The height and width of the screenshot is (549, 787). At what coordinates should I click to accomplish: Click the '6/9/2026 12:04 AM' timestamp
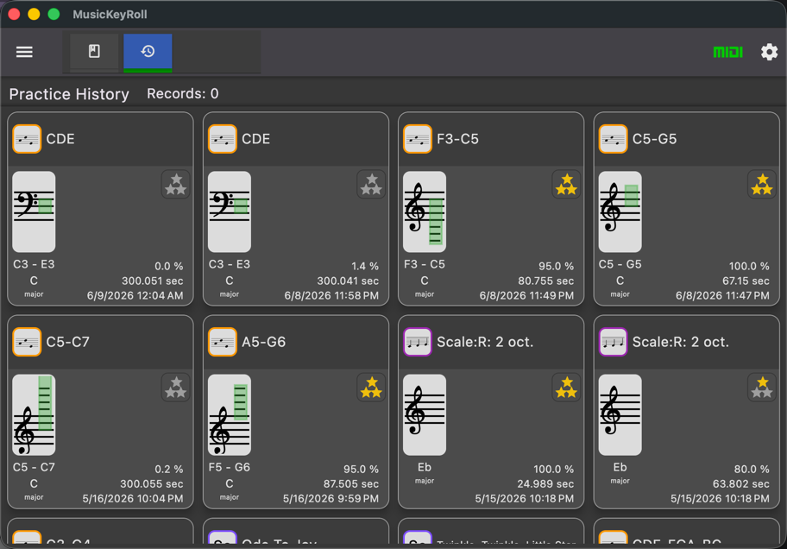tap(135, 295)
